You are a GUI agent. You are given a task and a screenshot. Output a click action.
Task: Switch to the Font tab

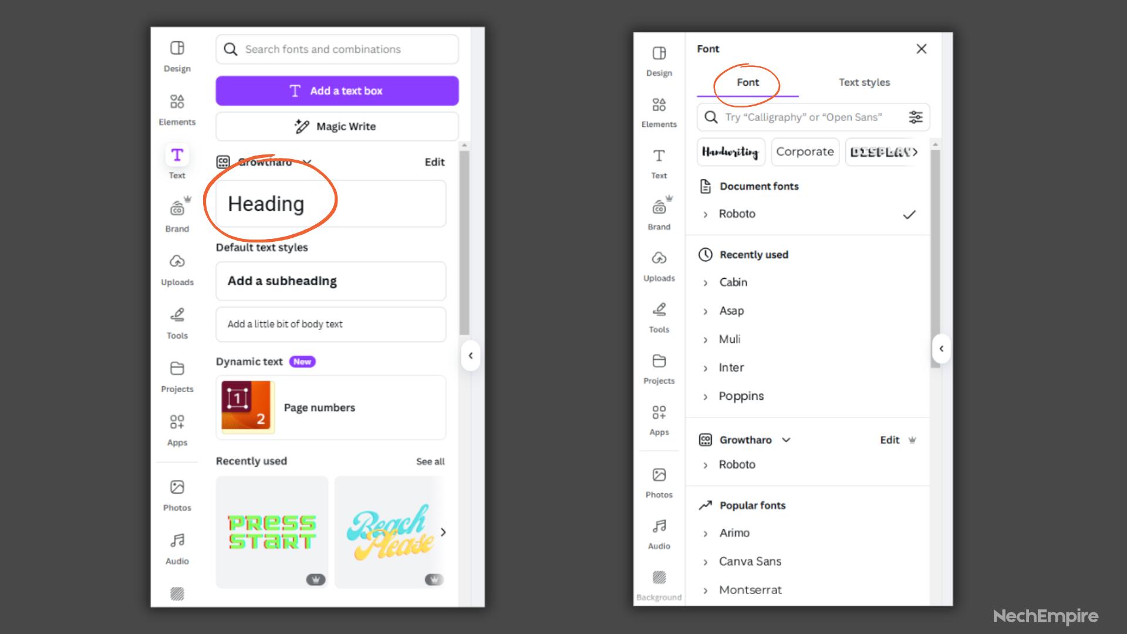click(x=748, y=82)
